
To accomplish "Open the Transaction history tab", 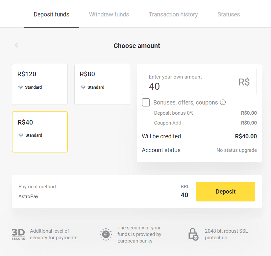I will tap(173, 14).
